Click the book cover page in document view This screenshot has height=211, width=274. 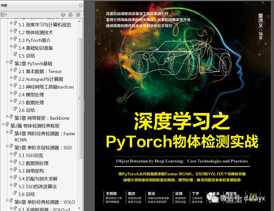[x=183, y=106]
